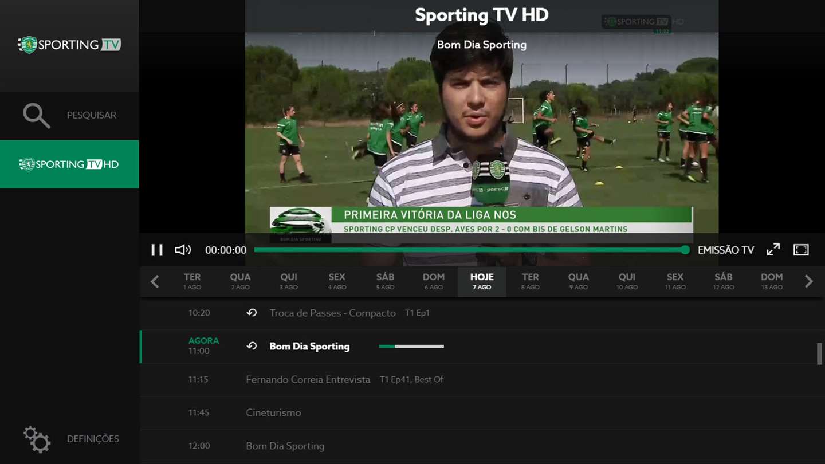Select the DOM 6 AGO day tab
The width and height of the screenshot is (825, 464).
point(434,281)
